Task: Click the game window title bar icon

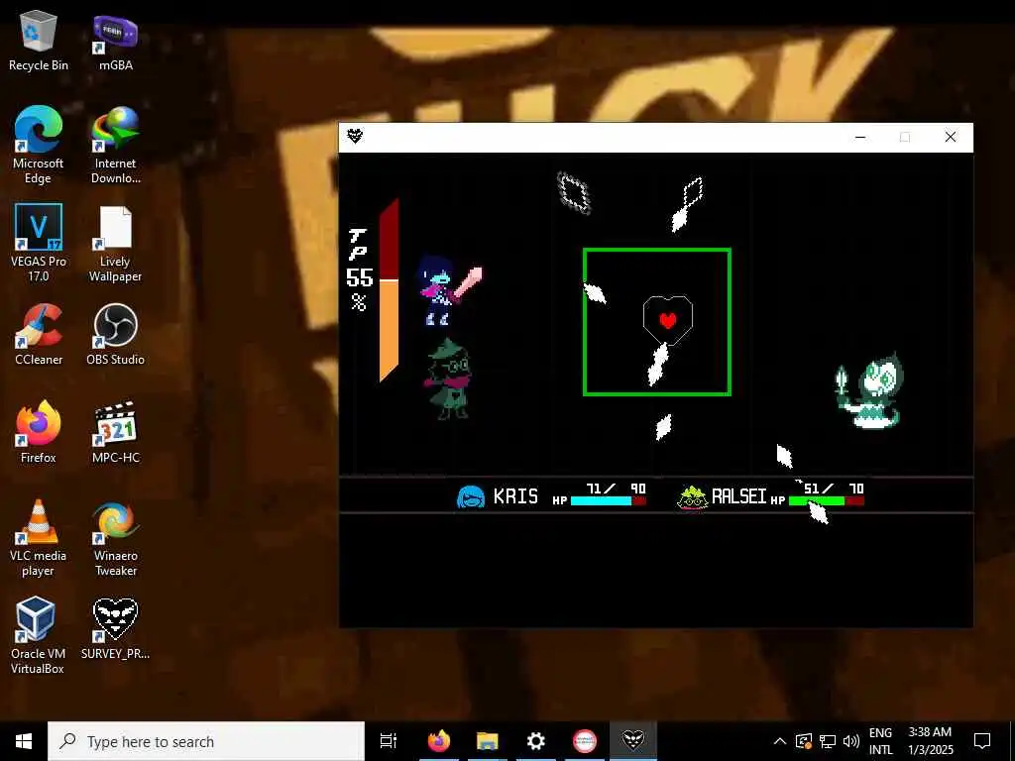Action: (355, 137)
